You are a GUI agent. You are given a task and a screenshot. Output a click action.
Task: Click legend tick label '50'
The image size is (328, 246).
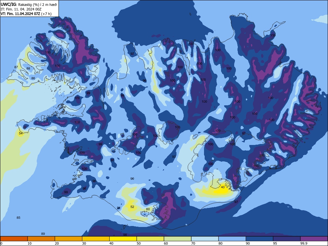coord(139,243)
